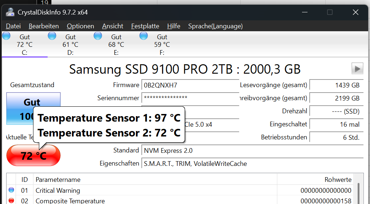Open the Festplatte menu

tap(145, 26)
